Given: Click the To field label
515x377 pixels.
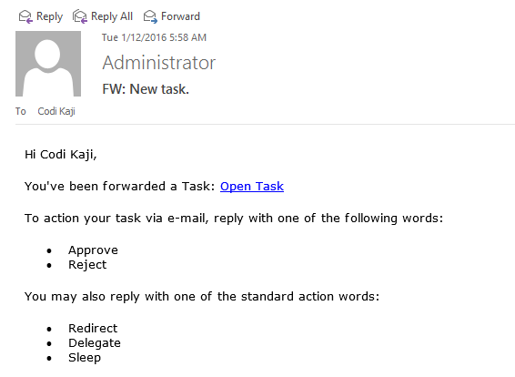Looking at the screenshot, I should pyautogui.click(x=20, y=111).
